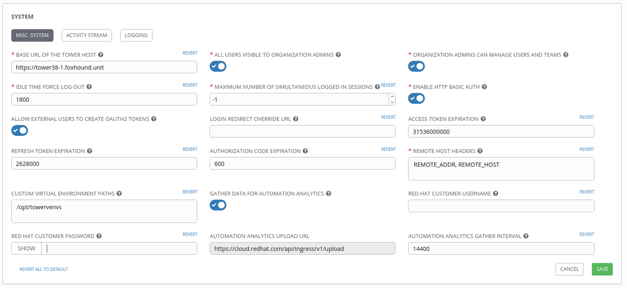
Task: Show the Red Hat customer password
Action: tap(26, 248)
